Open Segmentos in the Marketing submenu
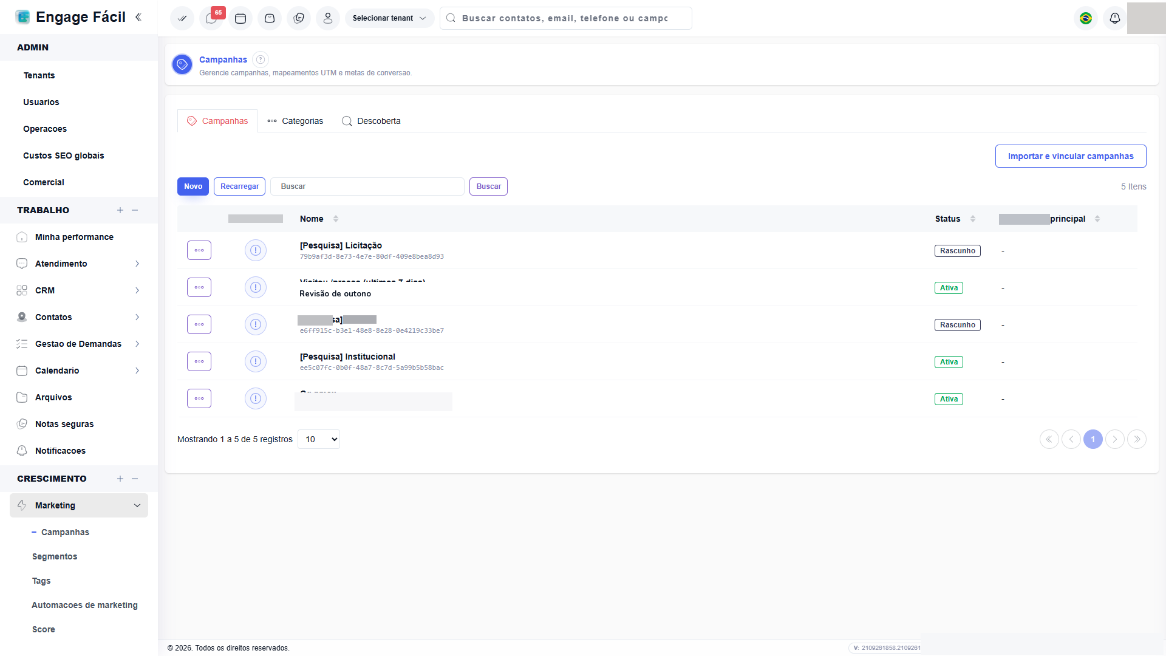 coord(55,556)
